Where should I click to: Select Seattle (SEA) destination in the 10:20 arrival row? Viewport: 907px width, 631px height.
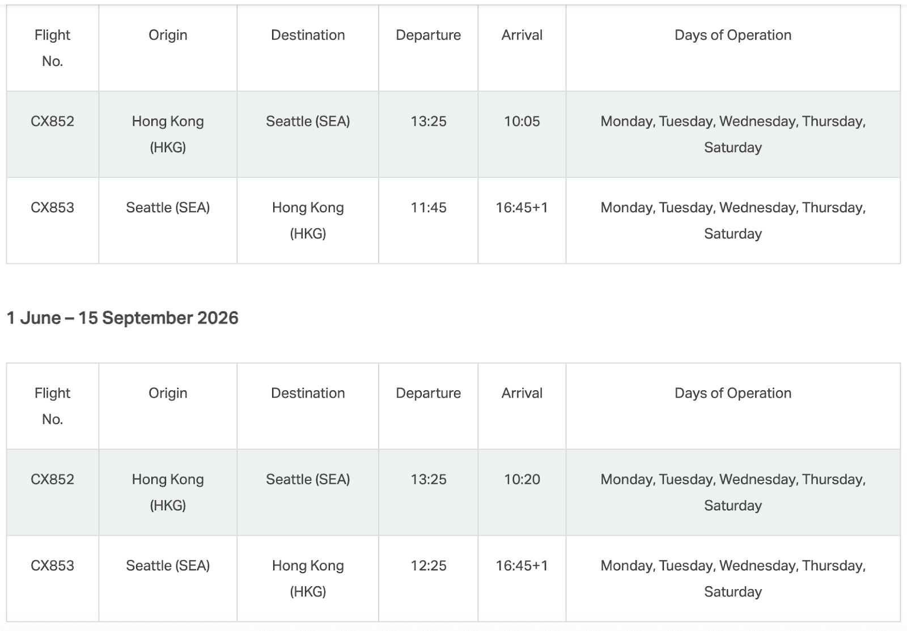tap(308, 479)
